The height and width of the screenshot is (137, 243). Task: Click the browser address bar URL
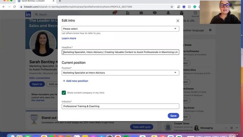coord(78,7)
